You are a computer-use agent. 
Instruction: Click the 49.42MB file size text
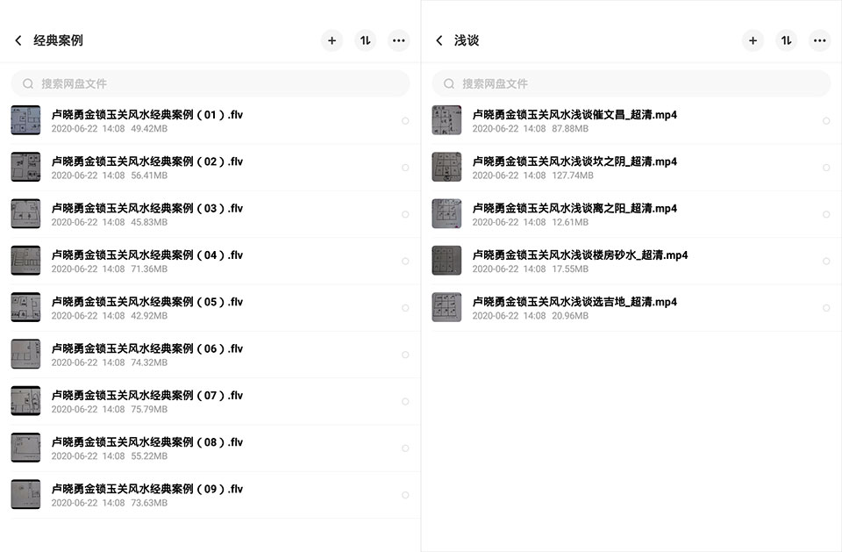point(149,128)
